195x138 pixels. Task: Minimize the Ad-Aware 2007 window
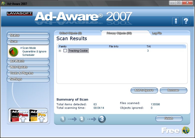coord(172,2)
